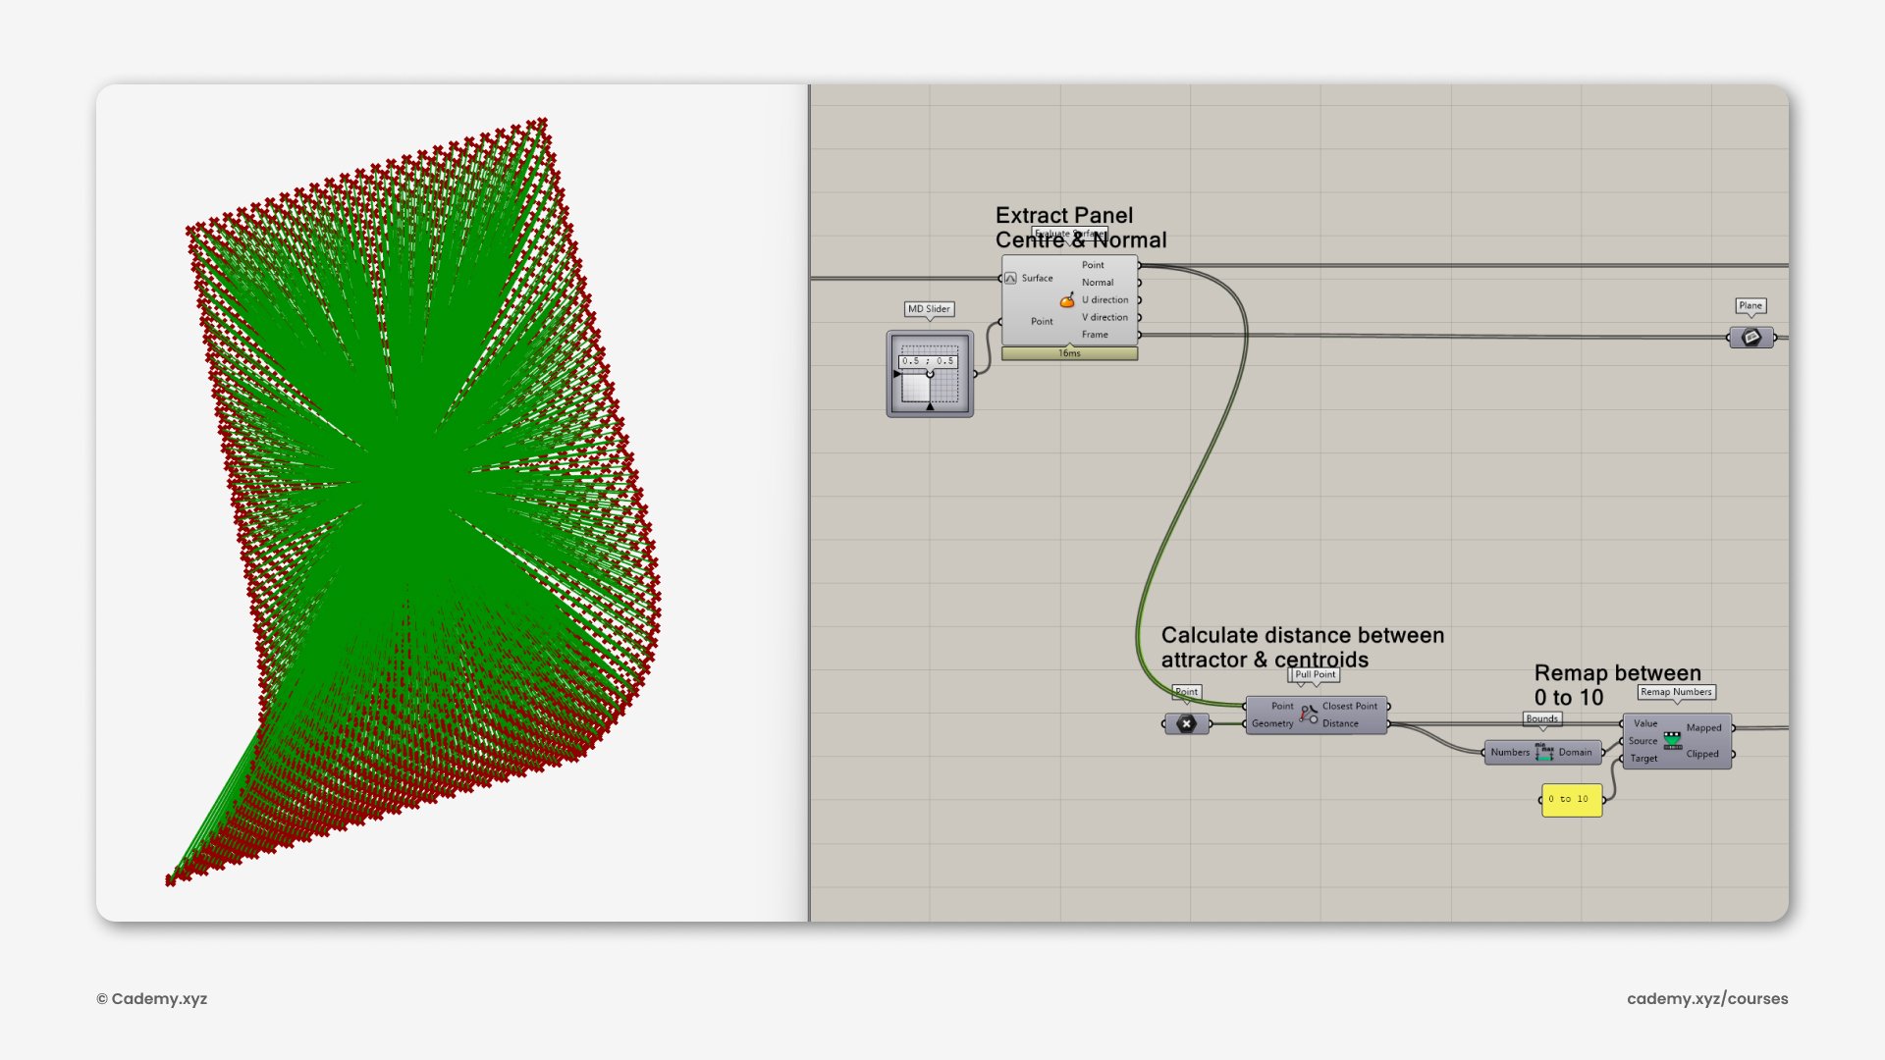Click the U direction output label
The width and height of the screenshot is (1885, 1060).
(x=1105, y=300)
